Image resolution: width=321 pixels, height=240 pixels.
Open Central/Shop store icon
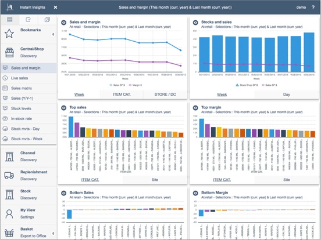tap(9, 53)
